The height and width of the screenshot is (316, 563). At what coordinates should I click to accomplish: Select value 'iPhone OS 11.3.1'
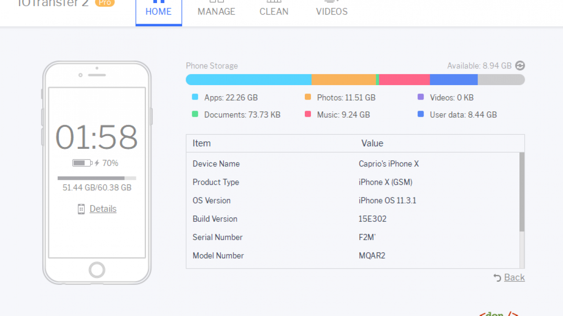click(388, 201)
